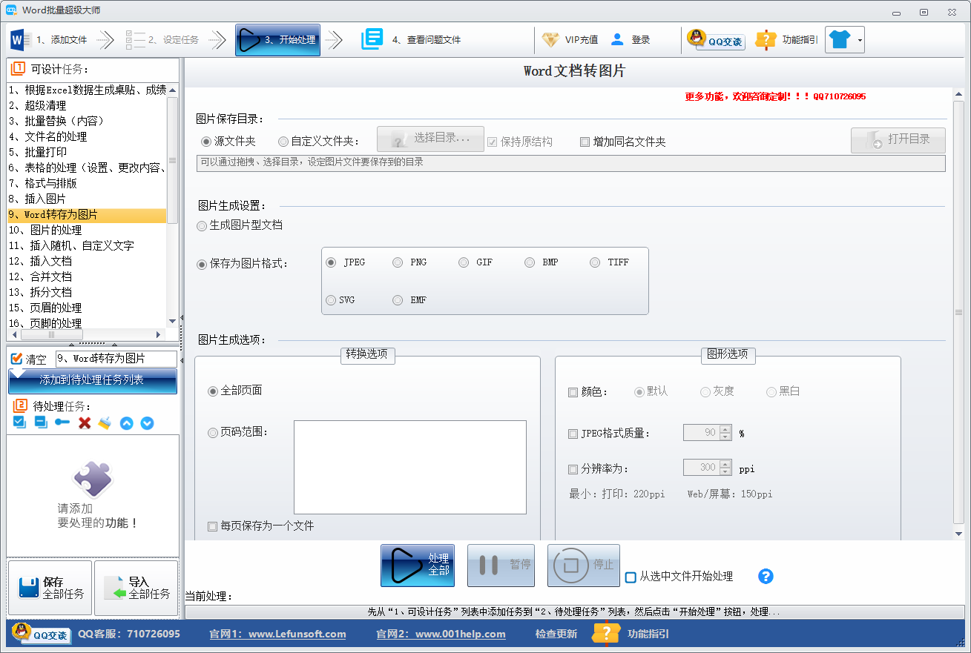Click the select-all tasks checkmark icon
The height and width of the screenshot is (653, 971).
(x=20, y=422)
